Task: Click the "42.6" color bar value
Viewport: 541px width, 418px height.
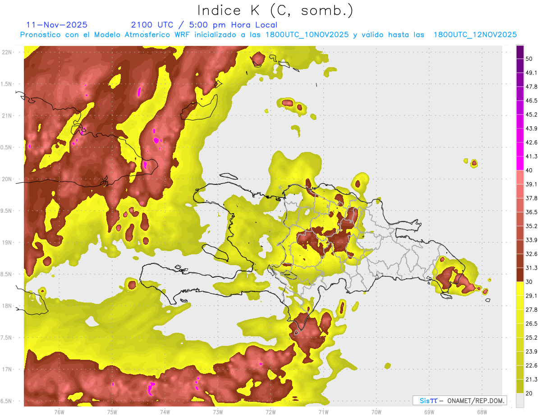Action: (532, 142)
